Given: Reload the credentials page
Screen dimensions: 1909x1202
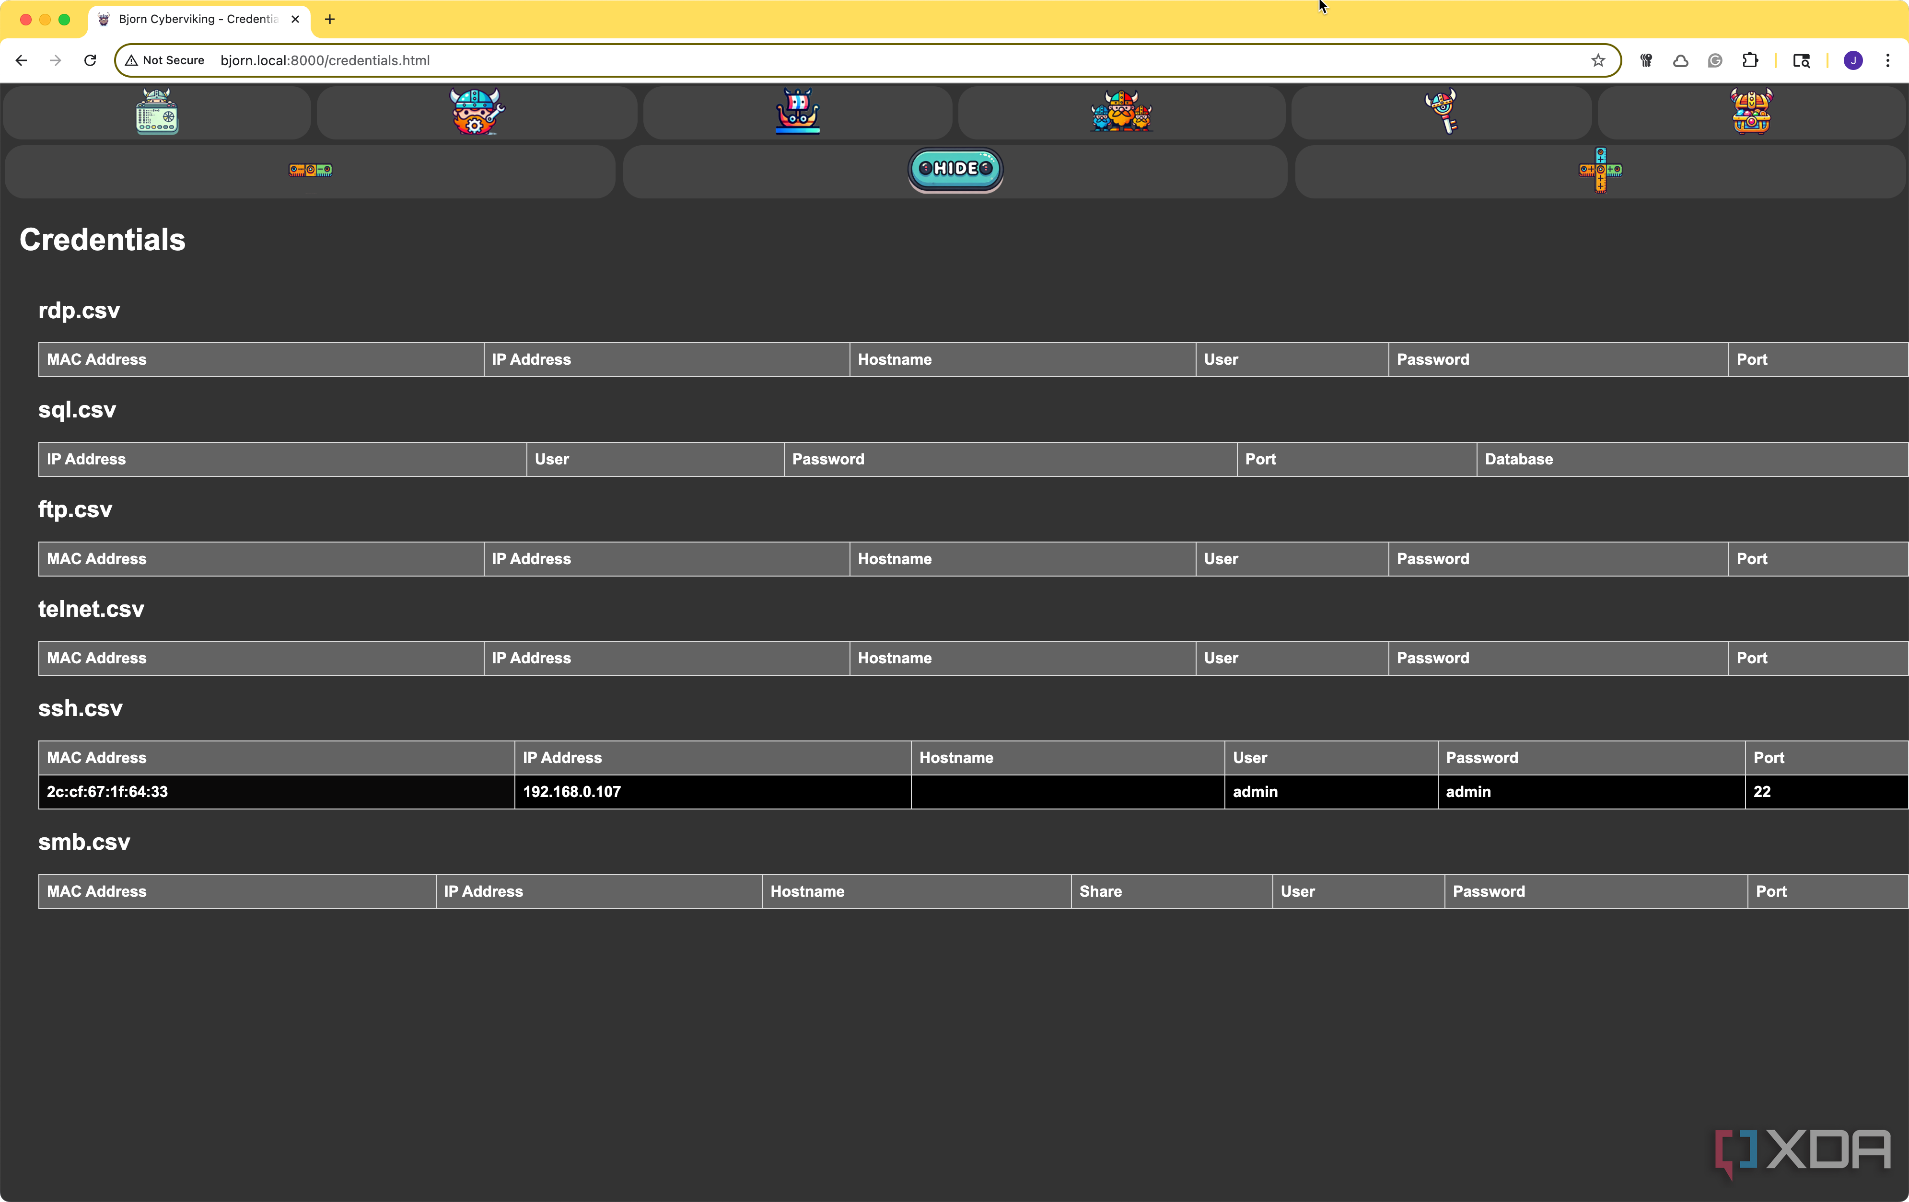Looking at the screenshot, I should [91, 60].
